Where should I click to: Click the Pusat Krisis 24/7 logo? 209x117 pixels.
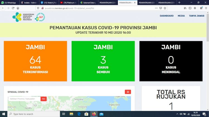click(40, 17)
